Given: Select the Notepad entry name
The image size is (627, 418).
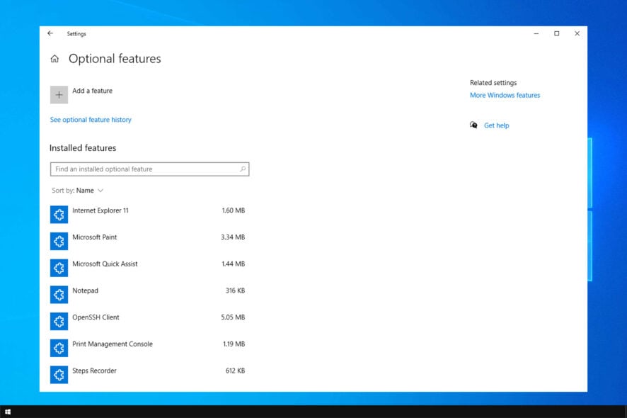Looking at the screenshot, I should click(x=85, y=290).
